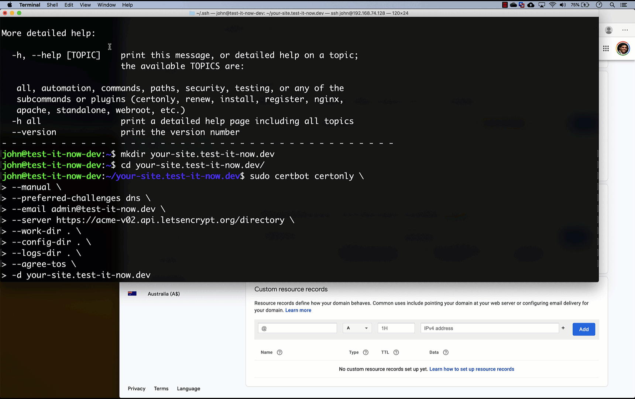Viewport: 635px width, 399px height.
Task: Open the AirPlay display menu
Action: 542,5
